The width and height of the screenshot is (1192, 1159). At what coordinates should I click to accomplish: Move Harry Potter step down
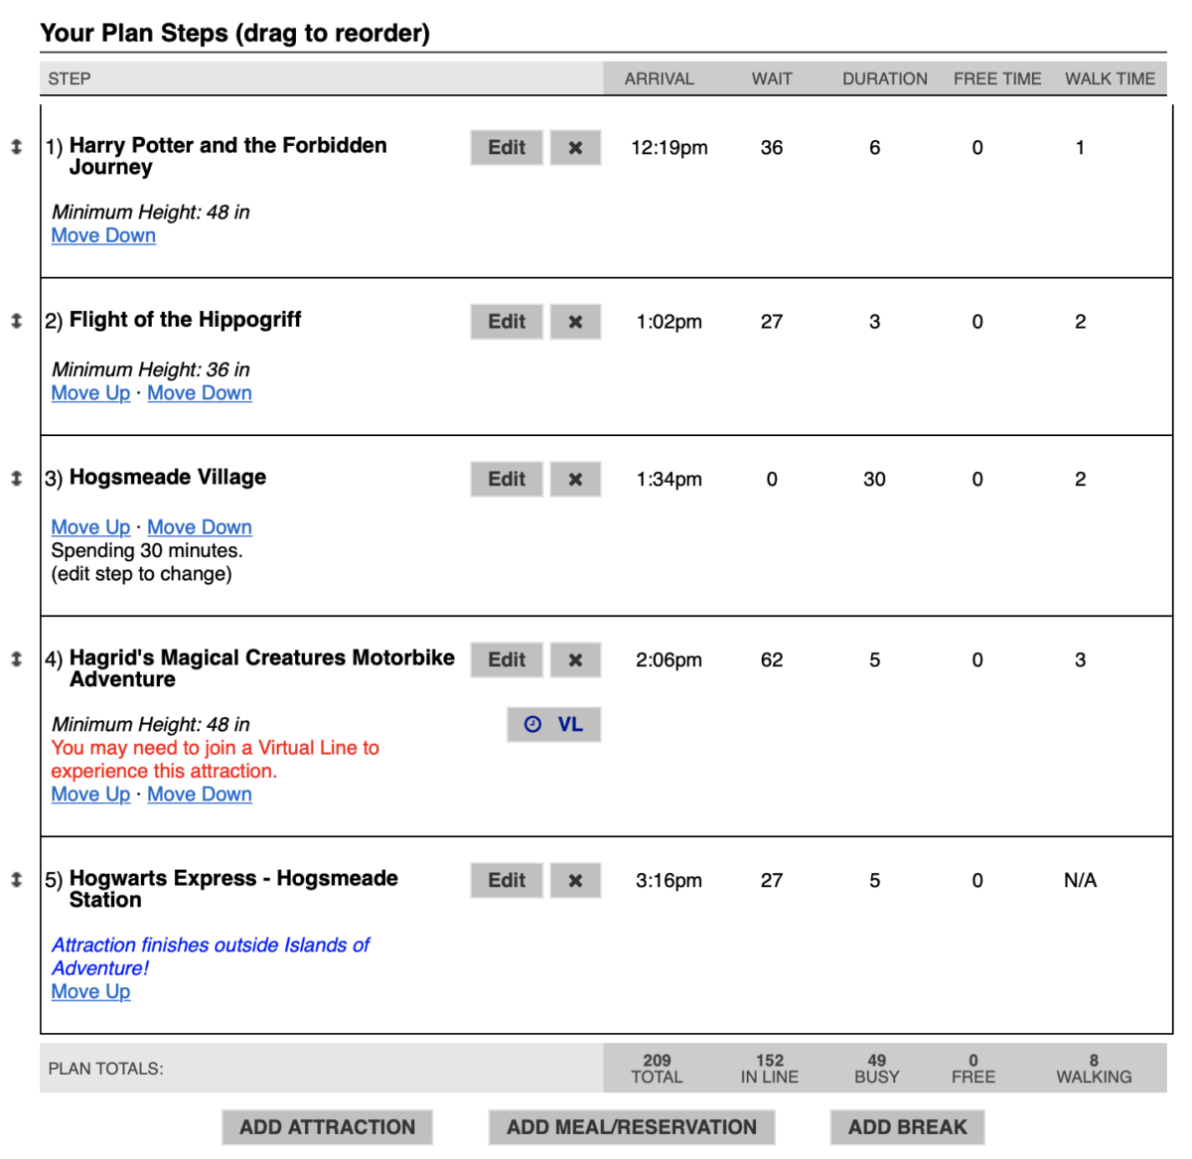(x=102, y=235)
